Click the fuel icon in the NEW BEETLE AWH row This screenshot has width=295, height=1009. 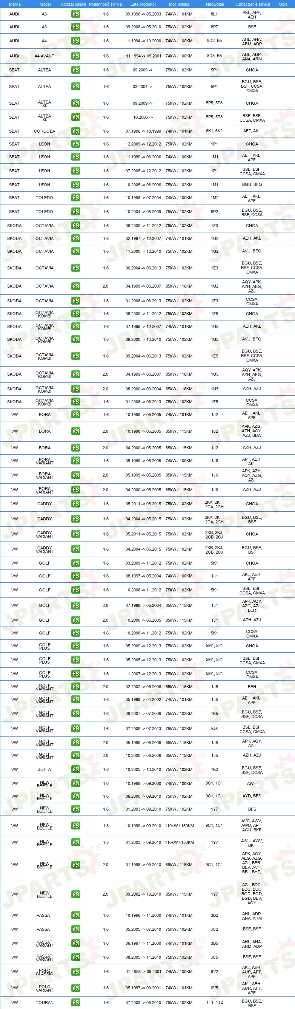point(75,784)
